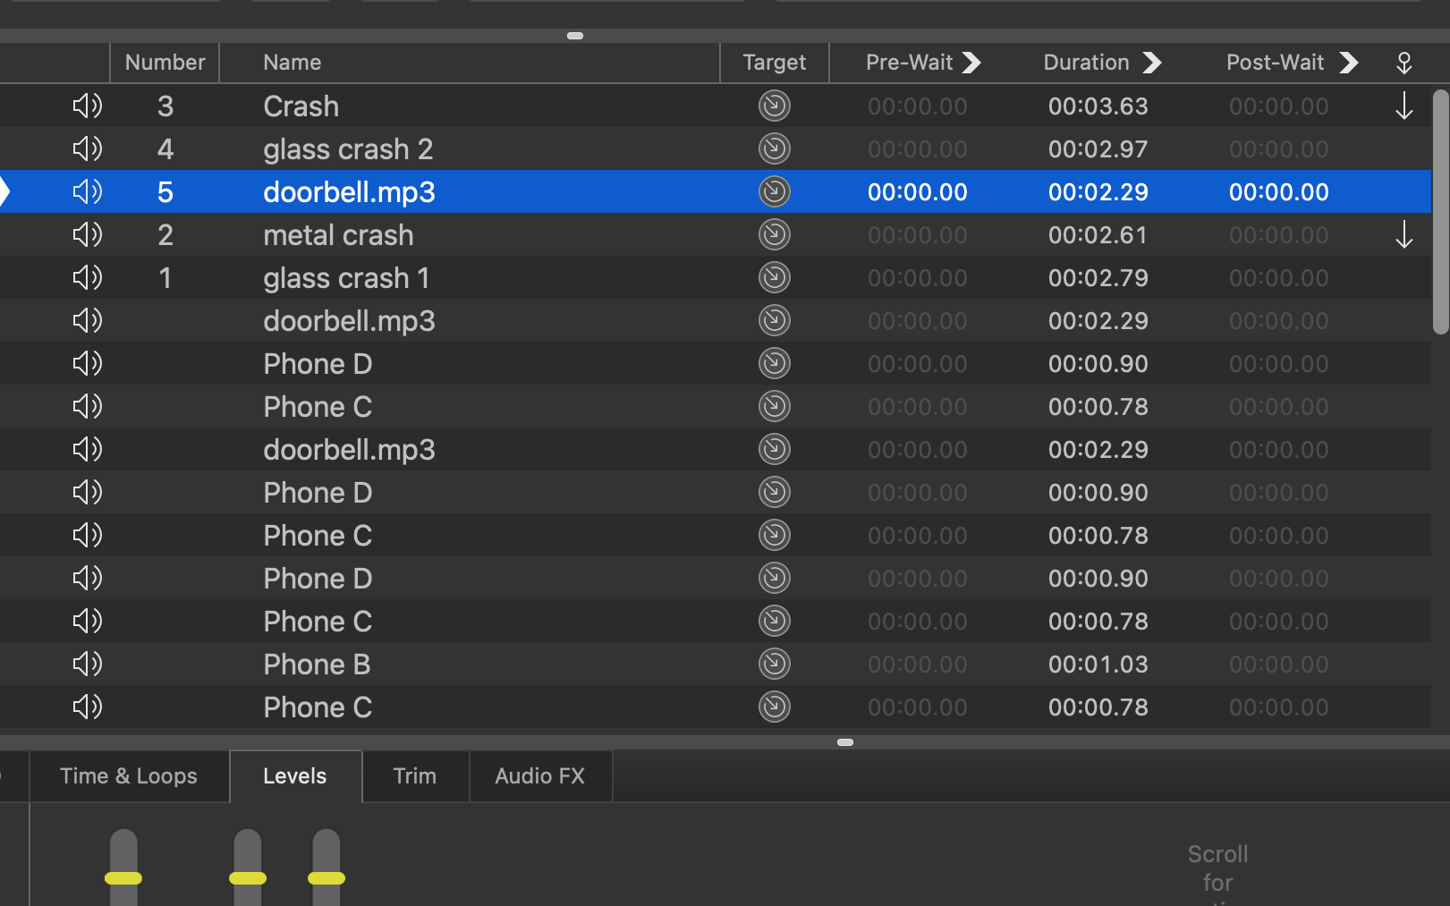Expand the Duration column arrow
Screen dimensions: 1450x906
(1152, 63)
